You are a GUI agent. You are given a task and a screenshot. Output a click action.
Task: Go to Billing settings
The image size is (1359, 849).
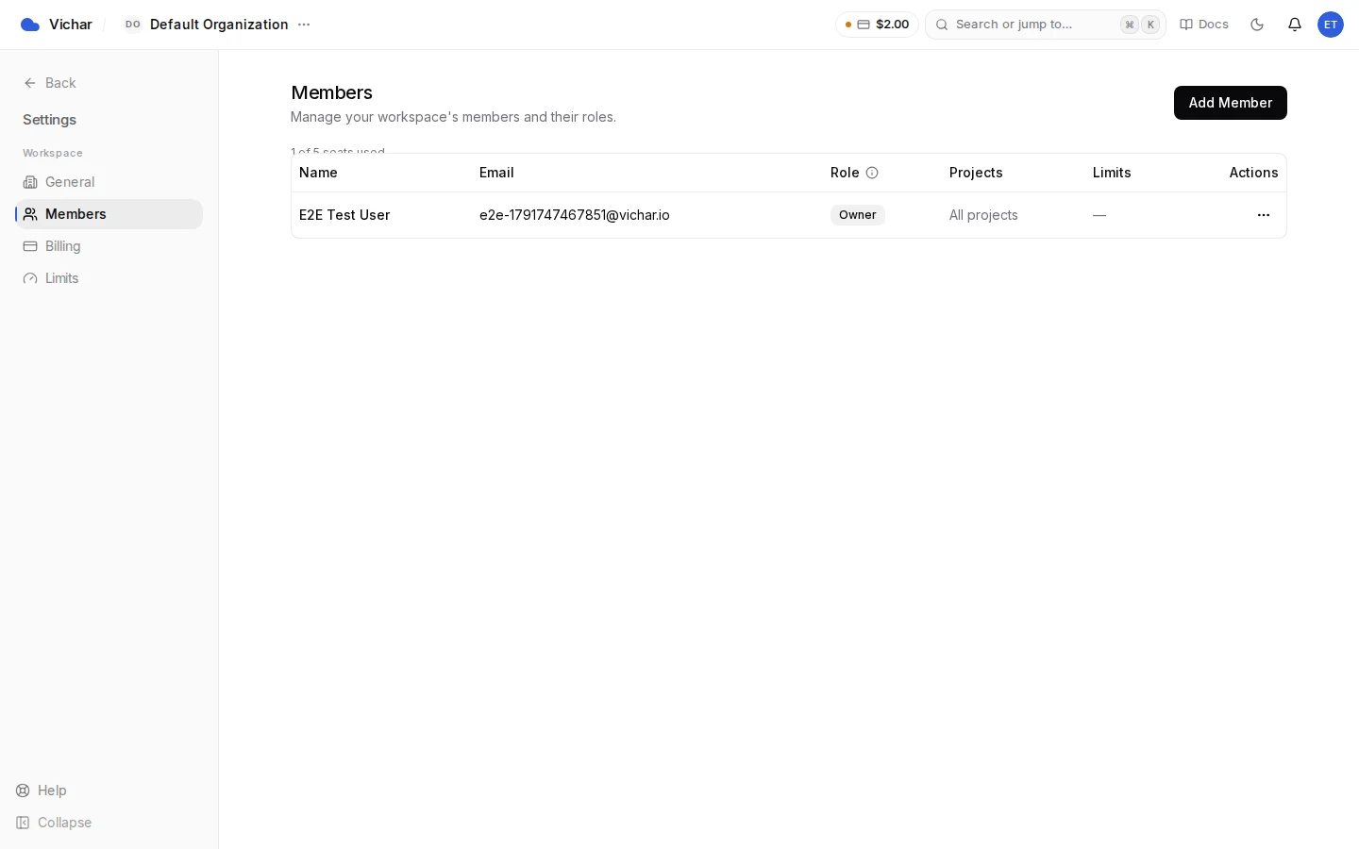click(x=109, y=246)
